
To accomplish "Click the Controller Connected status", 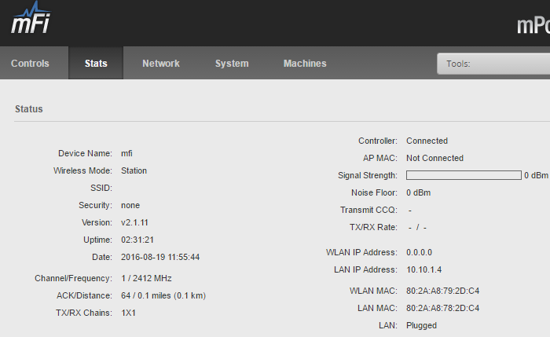I will click(x=427, y=141).
